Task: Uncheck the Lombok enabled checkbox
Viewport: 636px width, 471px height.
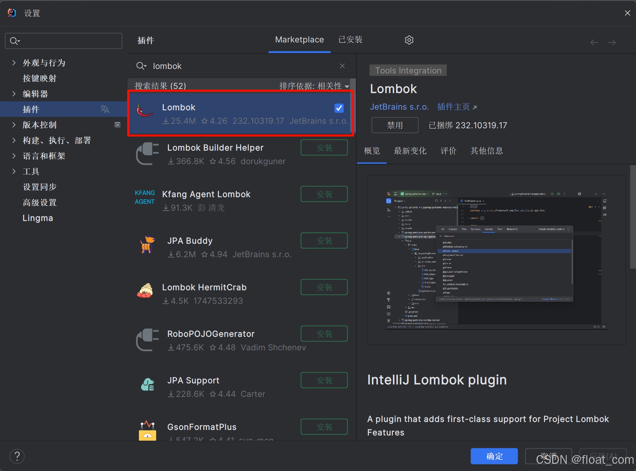Action: 339,108
